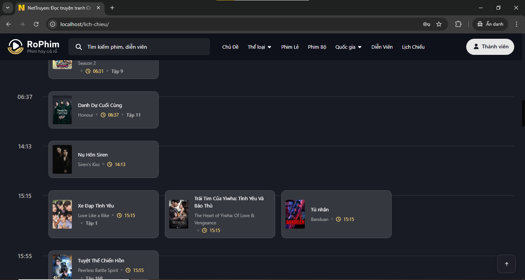Click the search magnifier icon

(79, 47)
